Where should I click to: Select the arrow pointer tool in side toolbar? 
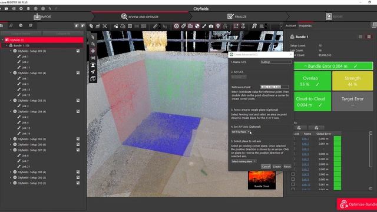93,37
